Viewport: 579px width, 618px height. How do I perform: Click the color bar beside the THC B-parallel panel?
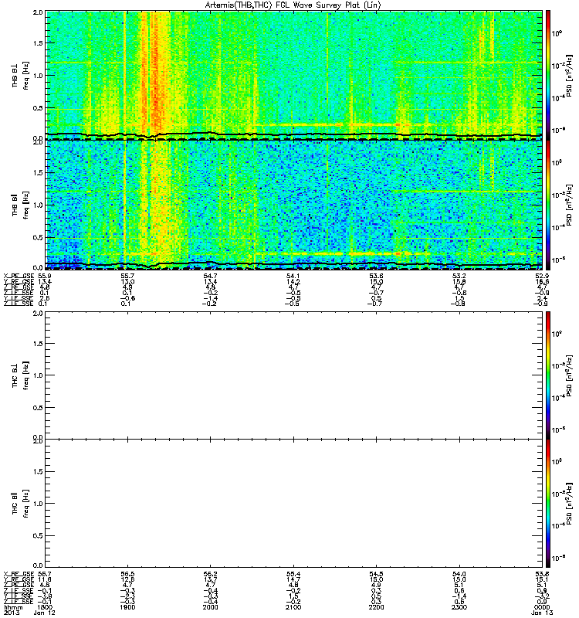(548, 504)
